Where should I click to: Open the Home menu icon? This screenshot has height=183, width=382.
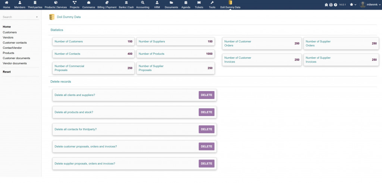tap(6, 3)
